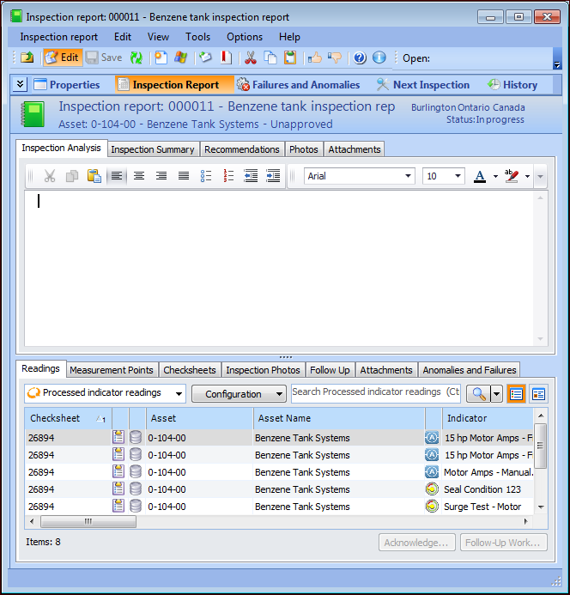Click the green refresh arrows icon
Screen dimensions: 570x595
click(136, 58)
